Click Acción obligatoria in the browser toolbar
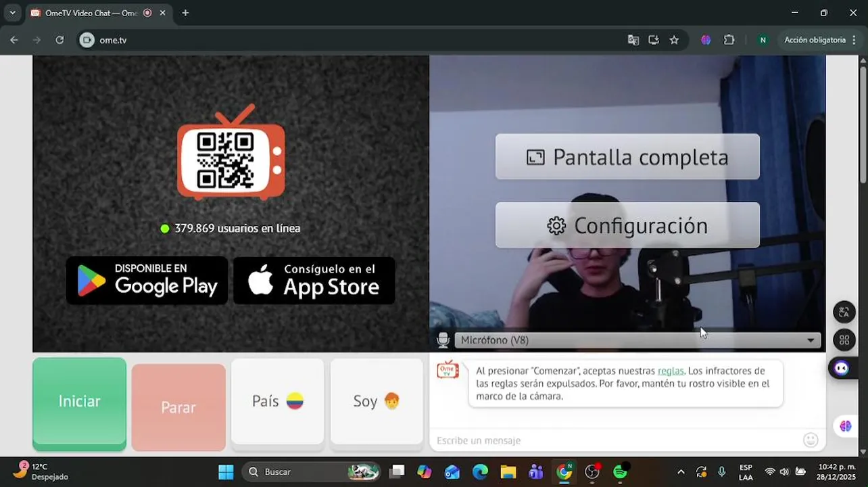The height and width of the screenshot is (487, 868). coord(815,40)
